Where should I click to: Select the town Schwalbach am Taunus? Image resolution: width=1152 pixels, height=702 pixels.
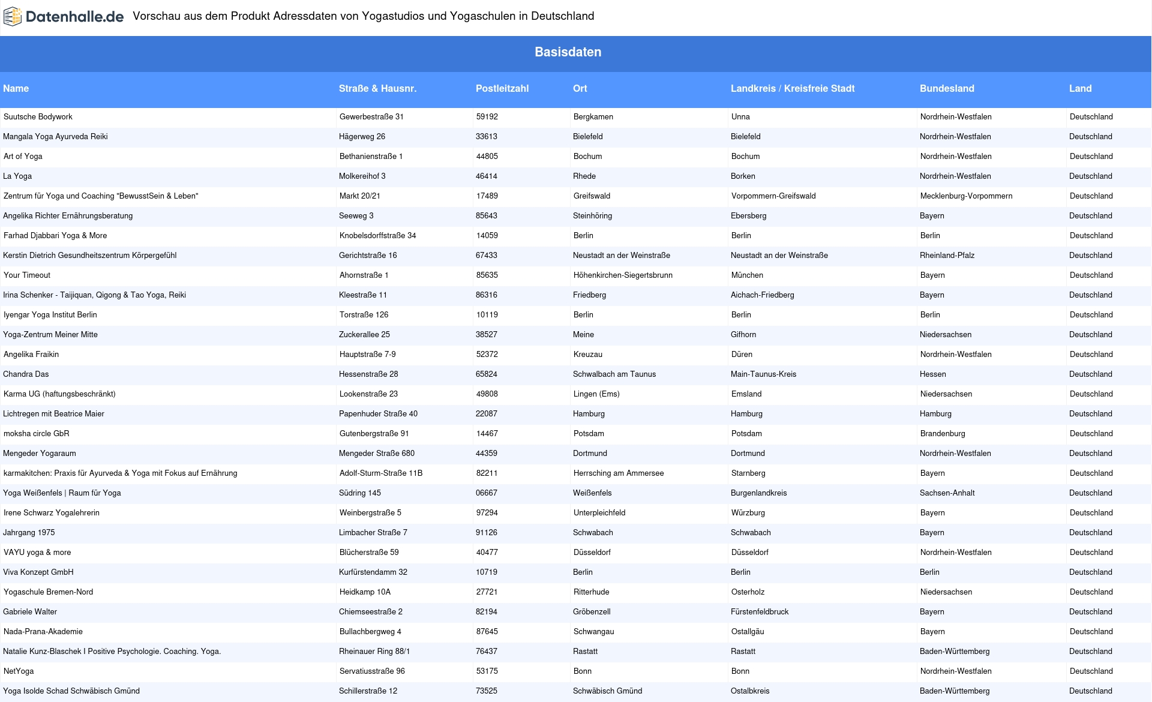pos(614,374)
